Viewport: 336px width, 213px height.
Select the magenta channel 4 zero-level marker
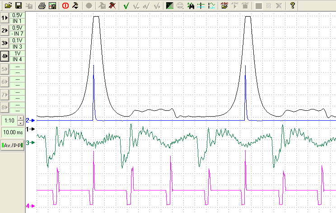click(x=30, y=206)
